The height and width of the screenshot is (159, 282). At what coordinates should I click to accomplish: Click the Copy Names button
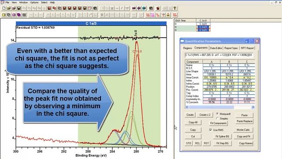point(246,143)
